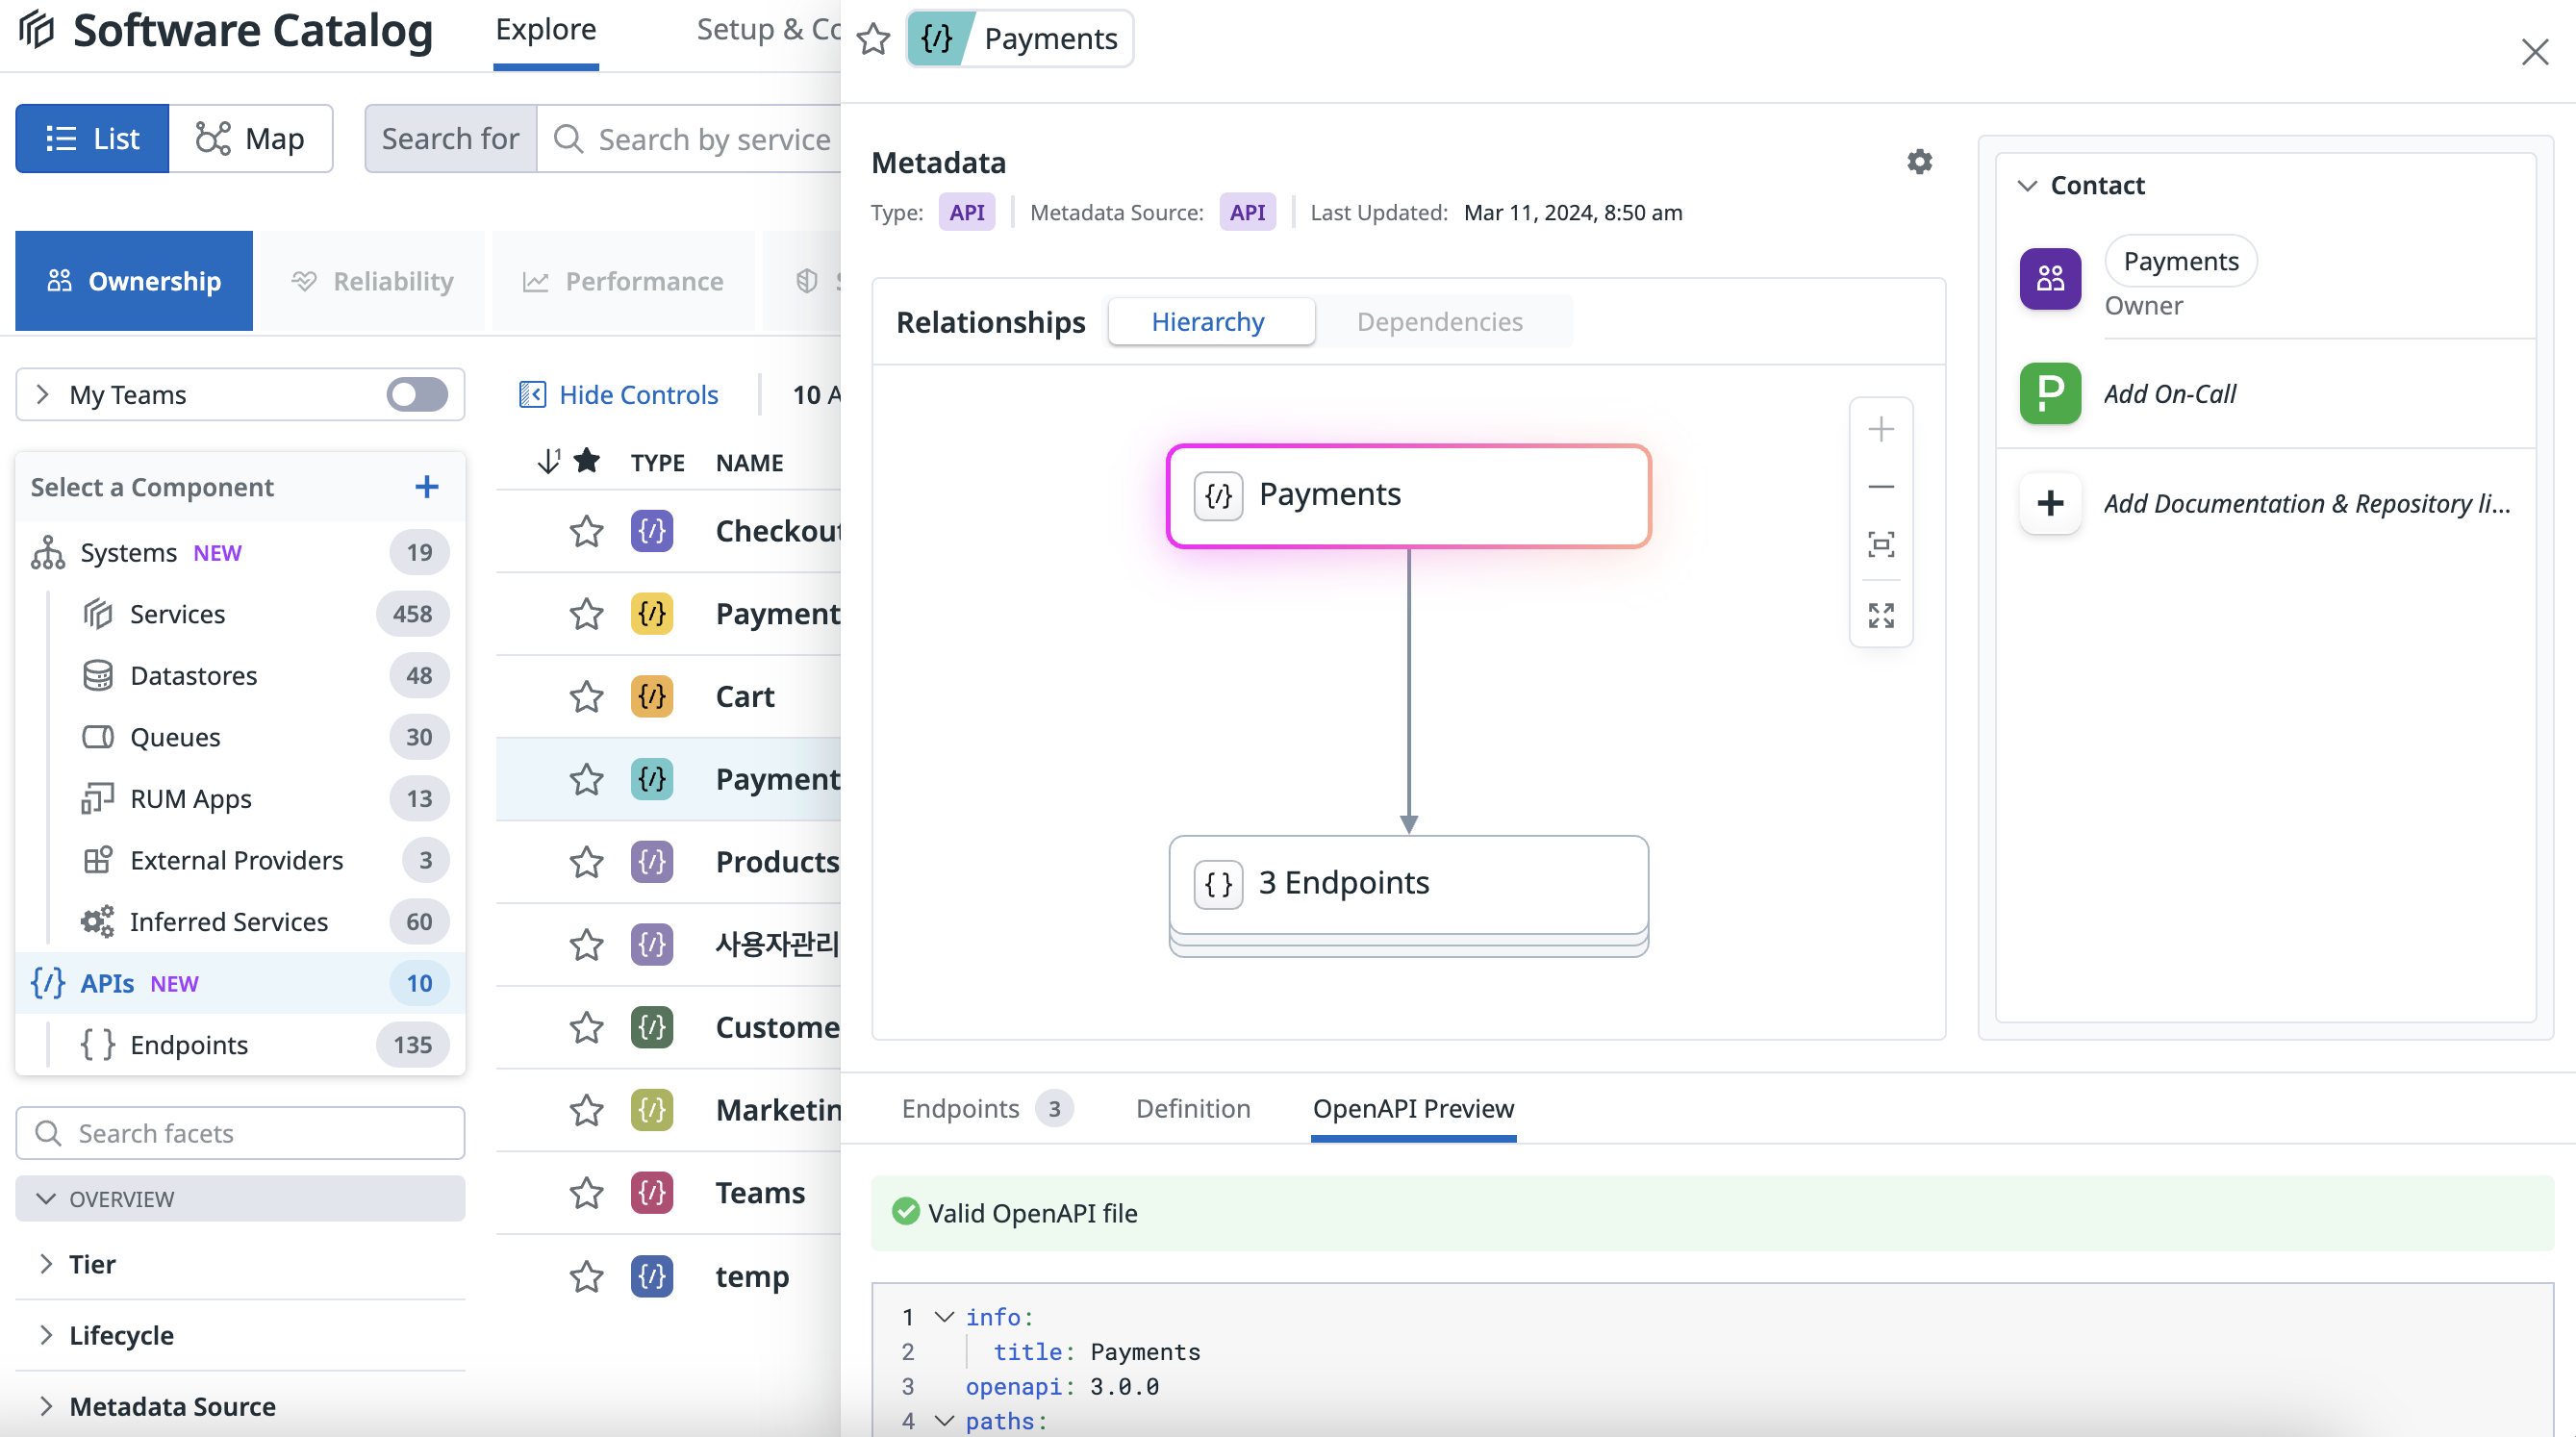Add a new component with plus icon

point(427,487)
